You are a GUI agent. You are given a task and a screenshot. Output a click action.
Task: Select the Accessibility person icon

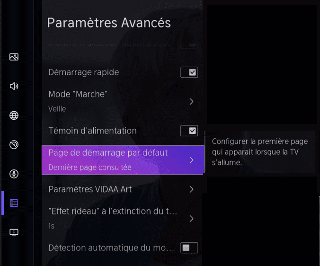click(x=14, y=174)
